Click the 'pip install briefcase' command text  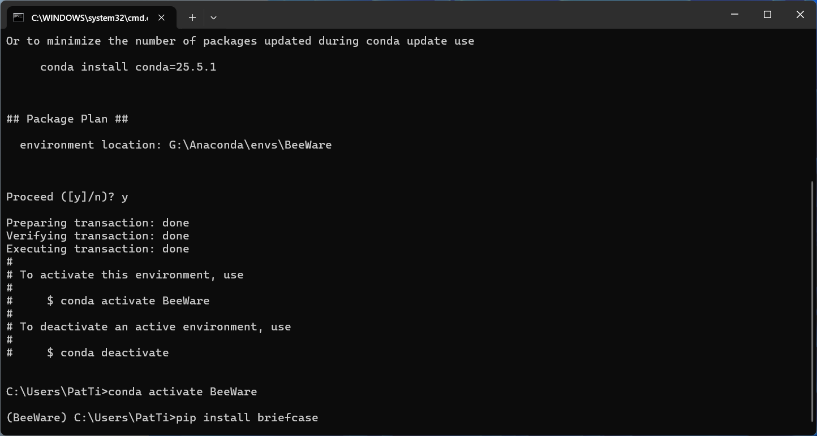point(247,418)
